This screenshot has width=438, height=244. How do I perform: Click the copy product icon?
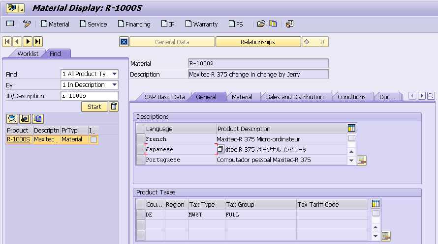[273, 24]
